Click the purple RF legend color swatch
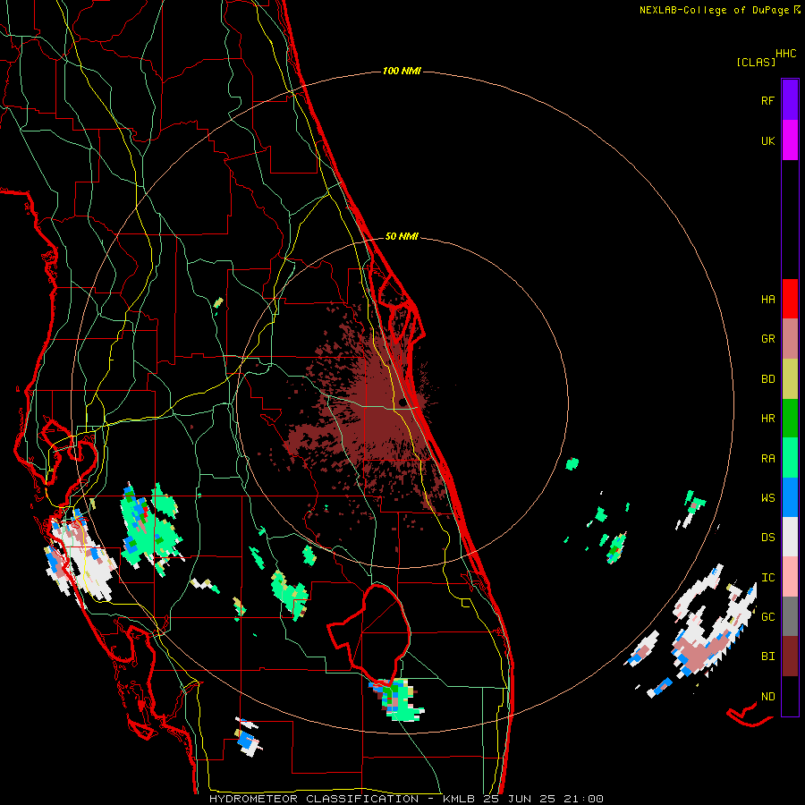 pyautogui.click(x=790, y=100)
